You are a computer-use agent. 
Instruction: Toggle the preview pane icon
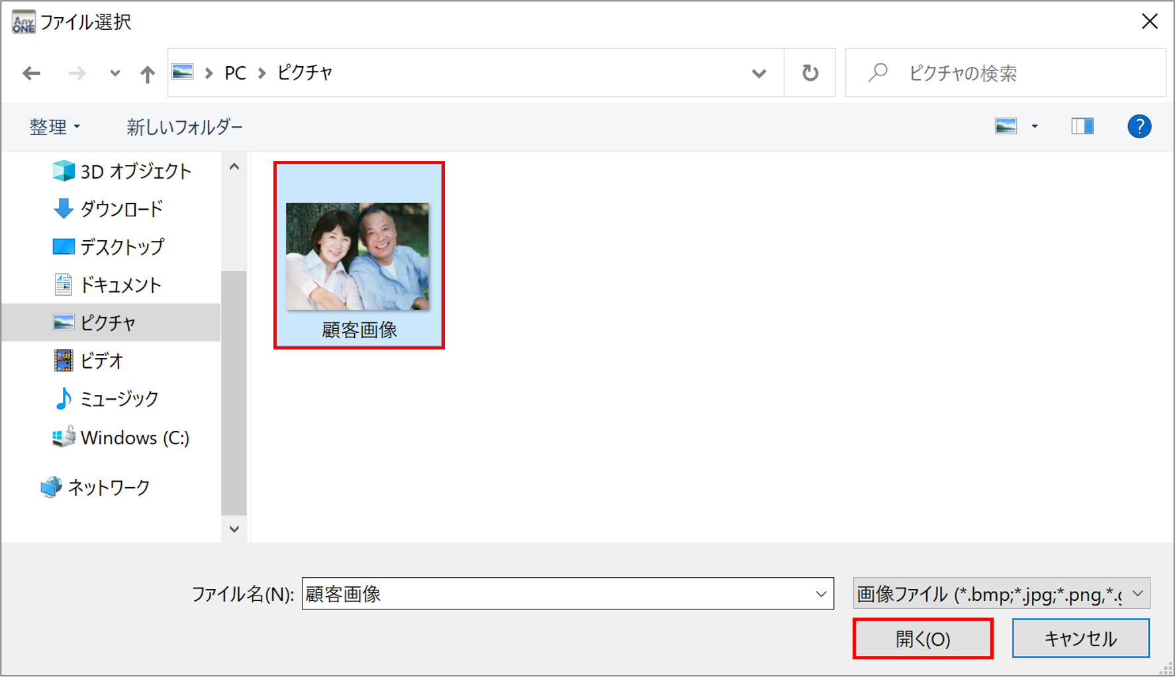pyautogui.click(x=1082, y=126)
